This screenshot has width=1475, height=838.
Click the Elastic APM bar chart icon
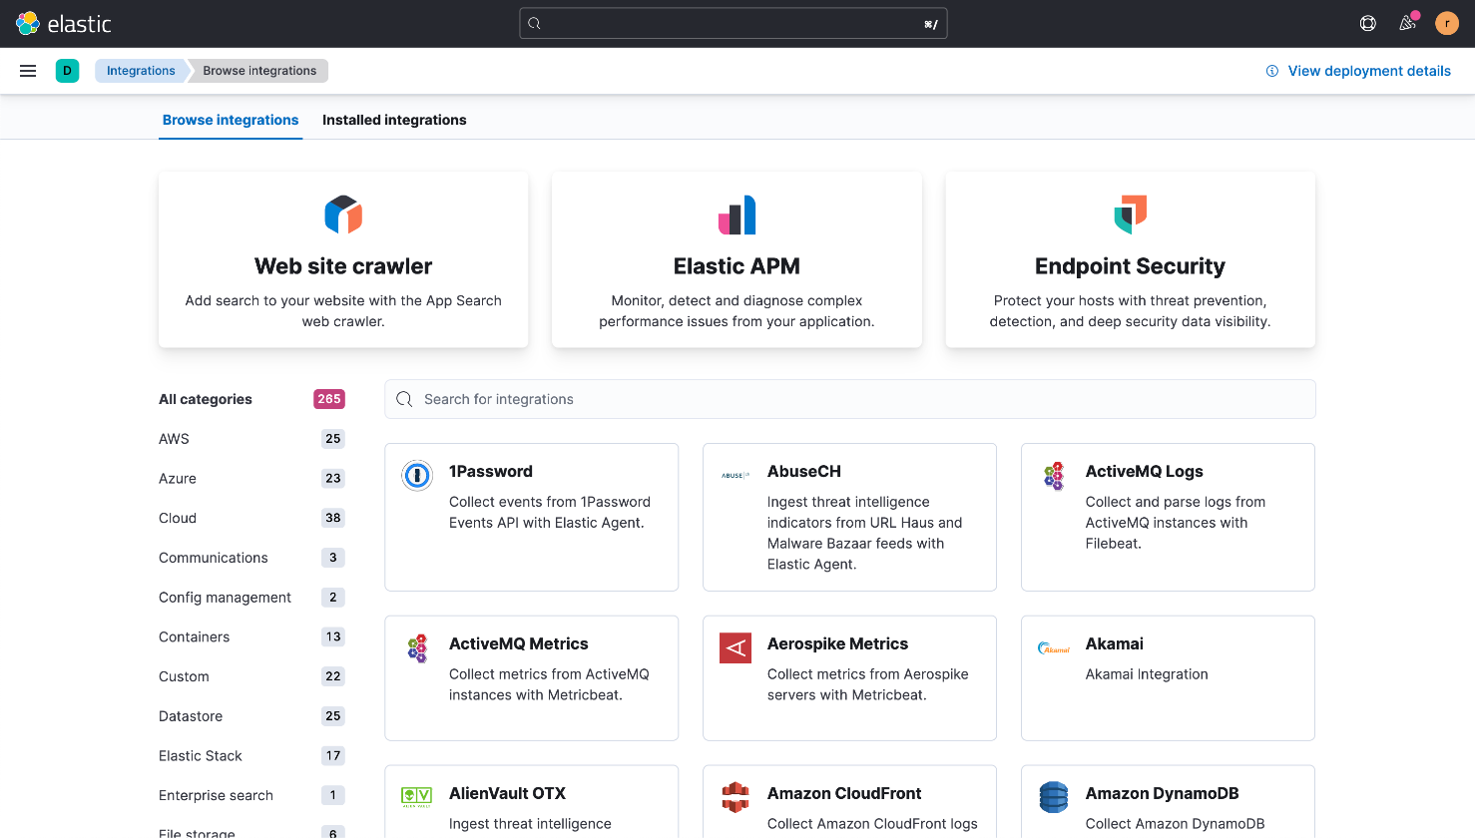pos(737,214)
